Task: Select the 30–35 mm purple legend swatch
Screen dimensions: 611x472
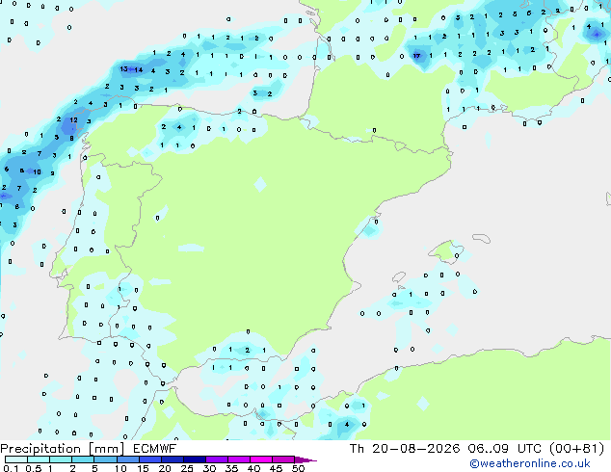Action: coord(217,459)
